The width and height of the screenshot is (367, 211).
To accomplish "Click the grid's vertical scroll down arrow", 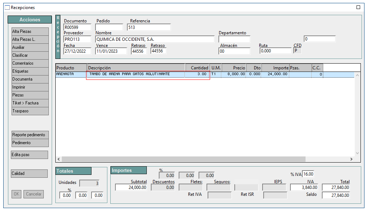I will pyautogui.click(x=357, y=153).
